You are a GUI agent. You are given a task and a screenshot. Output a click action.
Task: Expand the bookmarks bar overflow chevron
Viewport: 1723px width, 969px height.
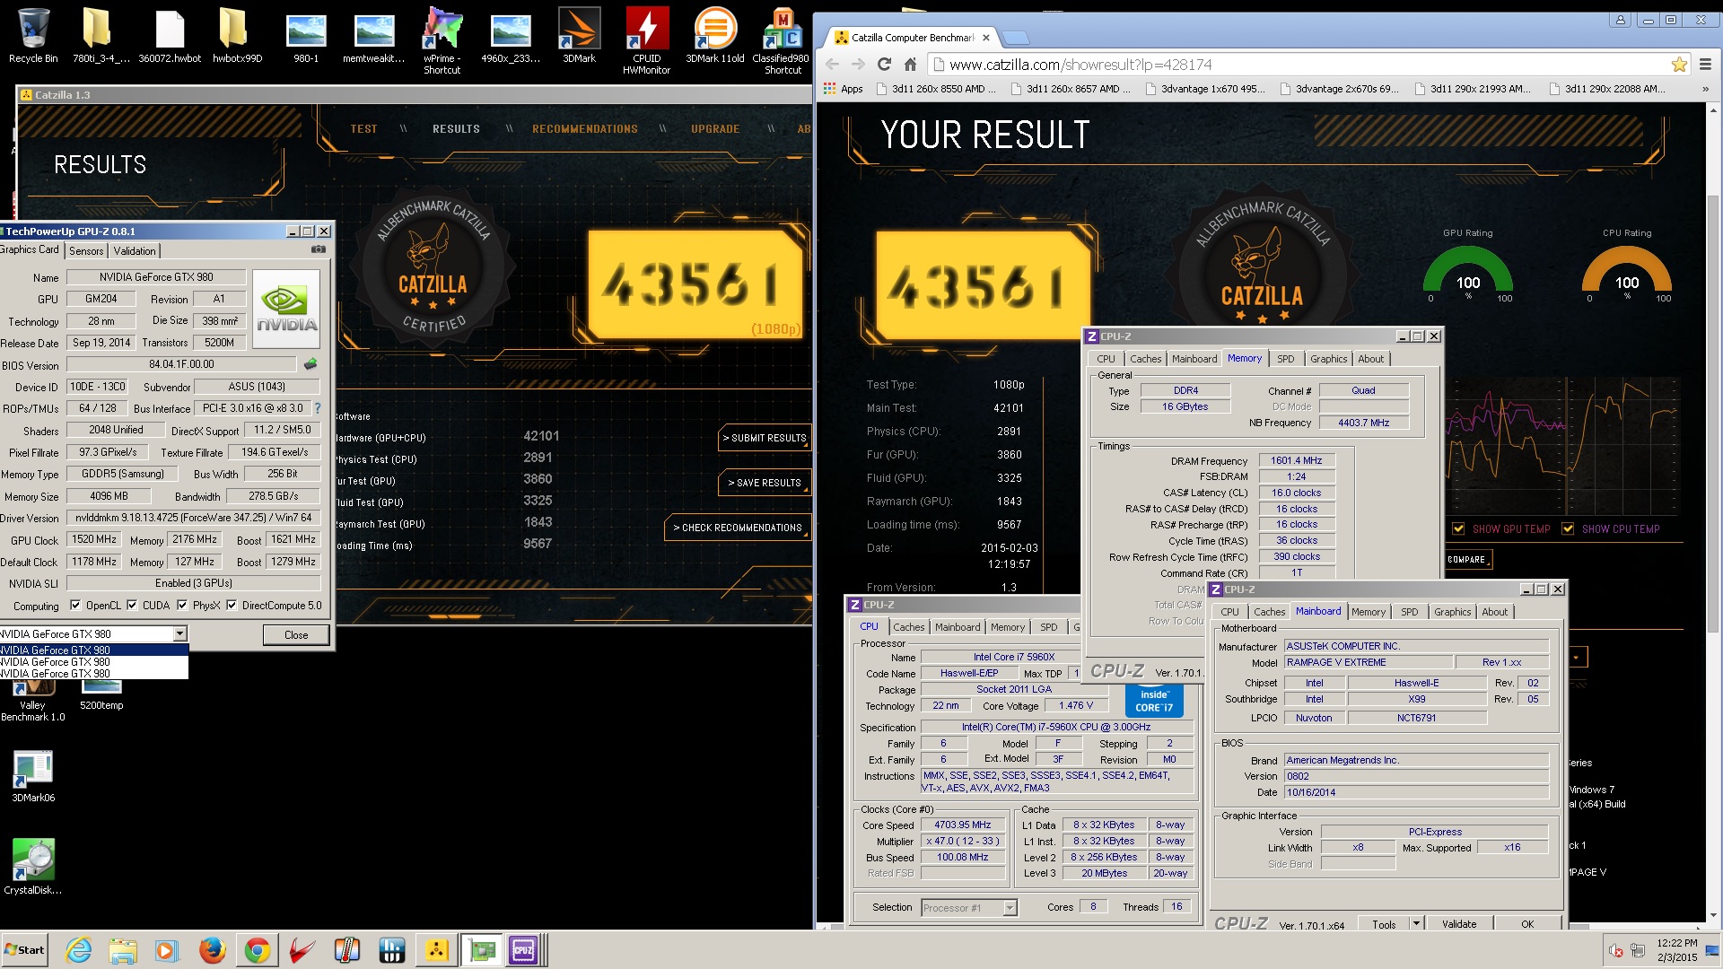pos(1705,89)
